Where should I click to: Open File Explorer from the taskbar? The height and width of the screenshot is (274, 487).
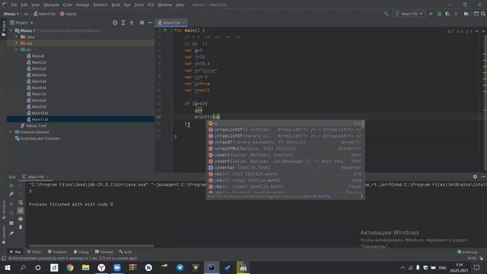tap(86, 268)
